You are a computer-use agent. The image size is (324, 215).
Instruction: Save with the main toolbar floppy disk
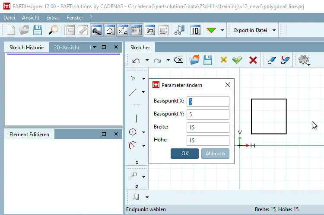38,30
